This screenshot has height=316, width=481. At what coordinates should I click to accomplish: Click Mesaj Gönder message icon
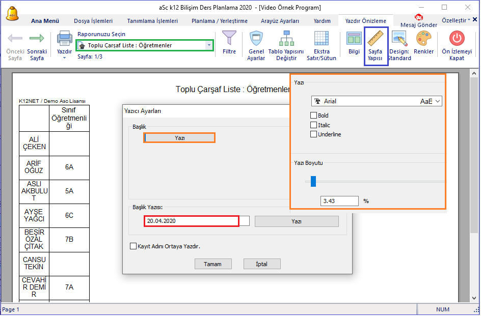[x=419, y=17]
